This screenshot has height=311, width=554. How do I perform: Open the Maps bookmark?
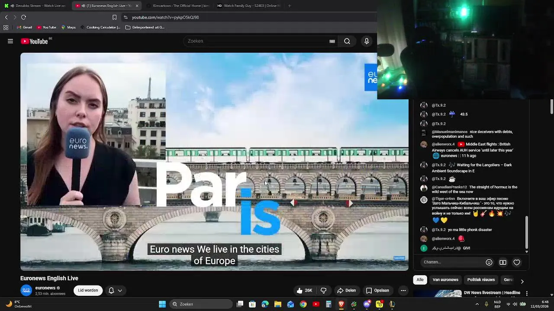68,27
